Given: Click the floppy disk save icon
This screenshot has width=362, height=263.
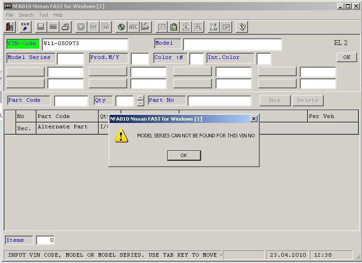Looking at the screenshot, I should click(x=41, y=27).
